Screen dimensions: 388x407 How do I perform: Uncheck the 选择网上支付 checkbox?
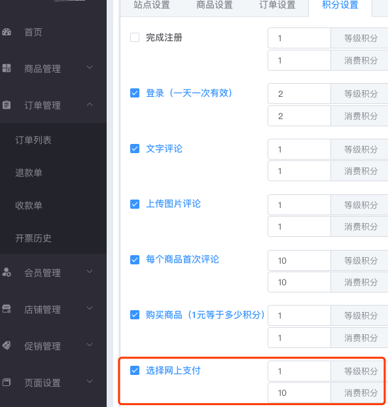click(135, 370)
